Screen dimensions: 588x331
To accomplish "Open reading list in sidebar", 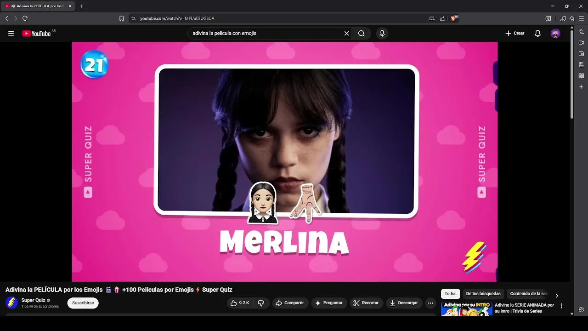I will pos(581,76).
